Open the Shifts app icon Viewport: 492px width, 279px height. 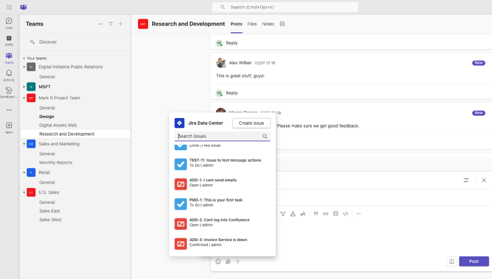click(9, 40)
